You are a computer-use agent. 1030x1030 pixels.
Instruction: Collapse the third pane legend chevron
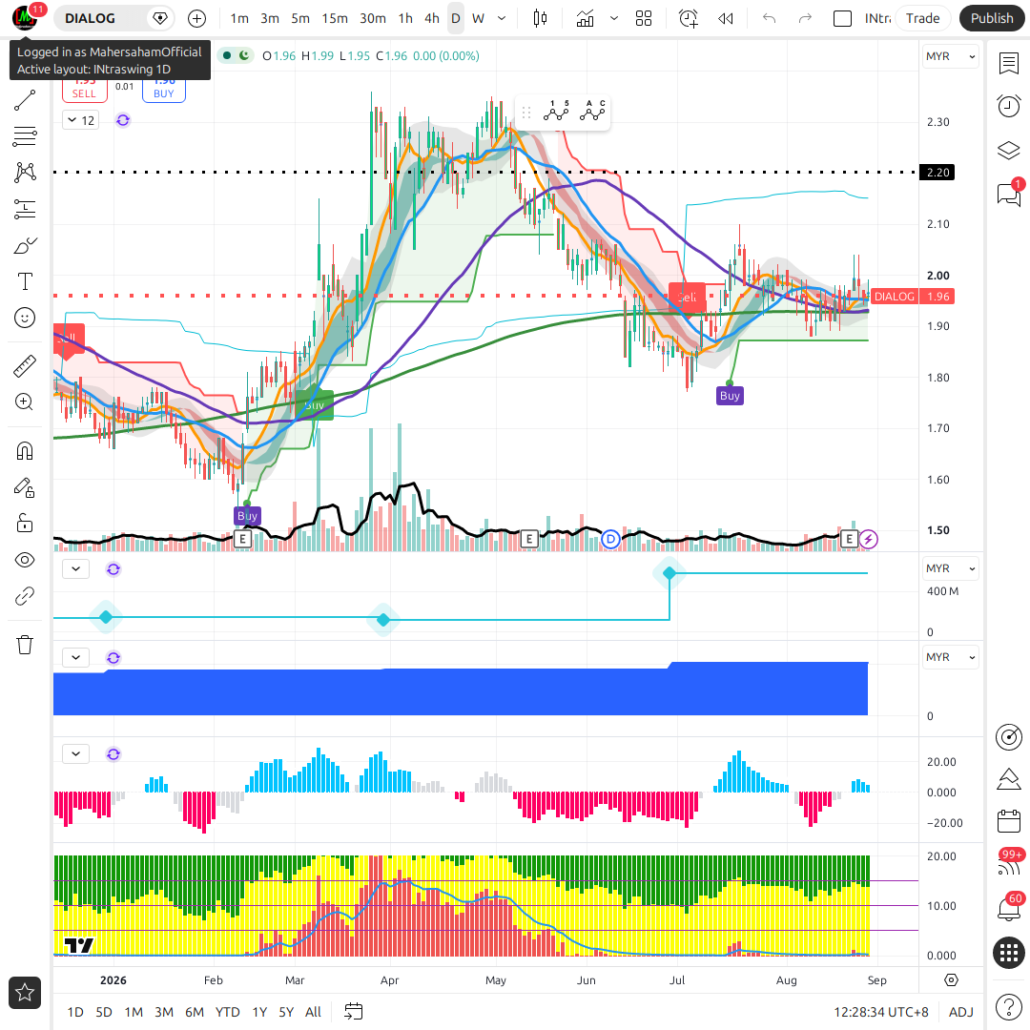point(76,657)
